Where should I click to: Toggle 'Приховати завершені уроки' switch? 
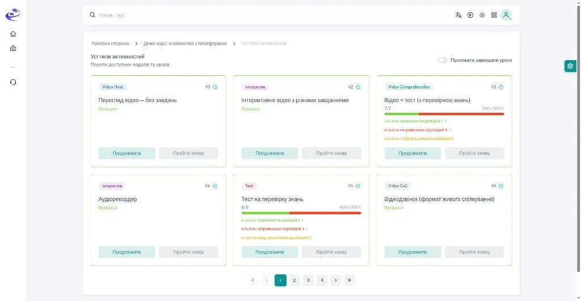click(x=443, y=60)
